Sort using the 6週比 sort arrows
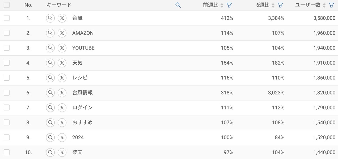Image resolution: width=338 pixels, height=159 pixels. tap(273, 5)
